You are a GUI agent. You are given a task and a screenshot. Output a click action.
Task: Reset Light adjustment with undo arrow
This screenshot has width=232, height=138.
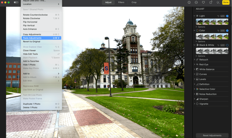point(218,16)
